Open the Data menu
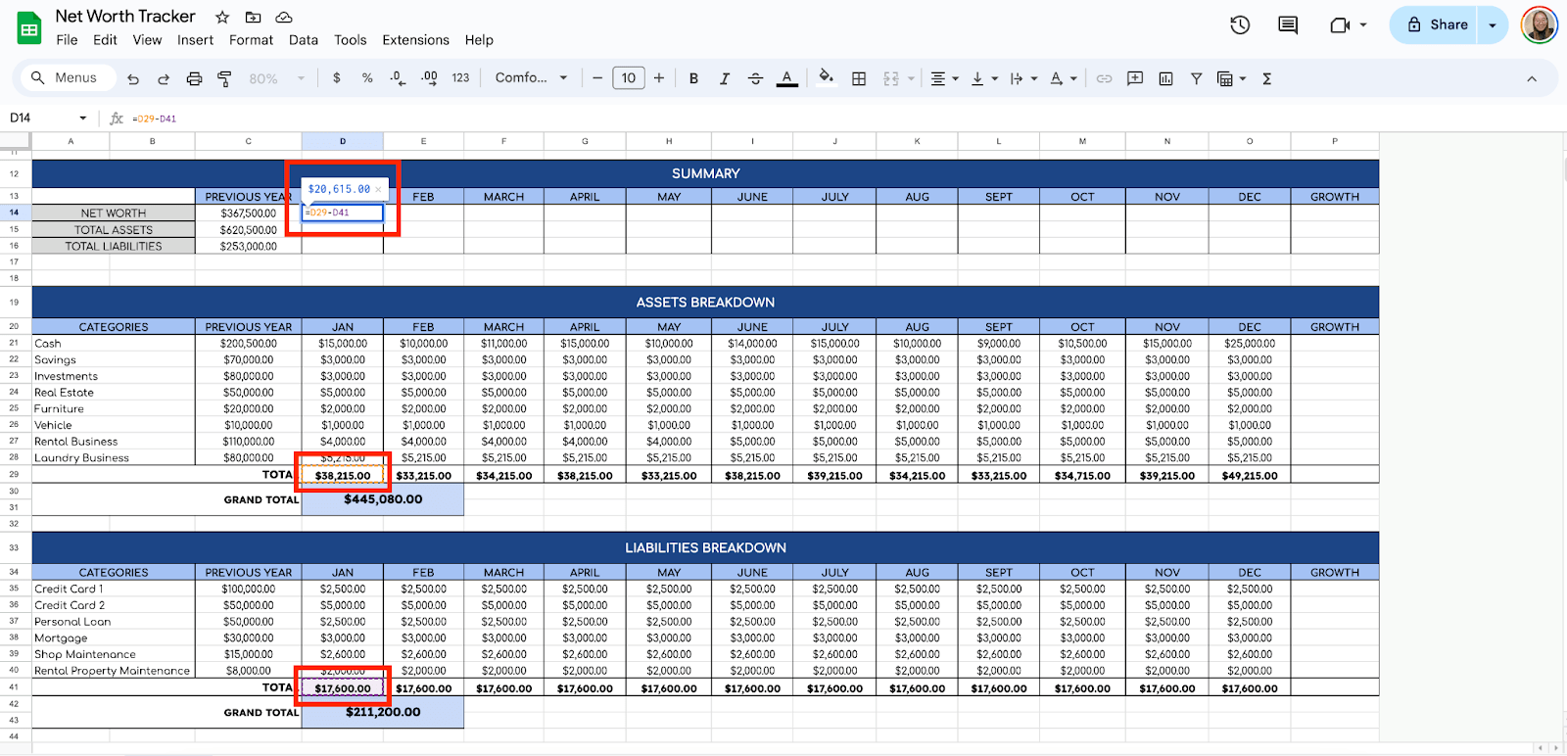Image resolution: width=1567 pixels, height=756 pixels. [304, 40]
